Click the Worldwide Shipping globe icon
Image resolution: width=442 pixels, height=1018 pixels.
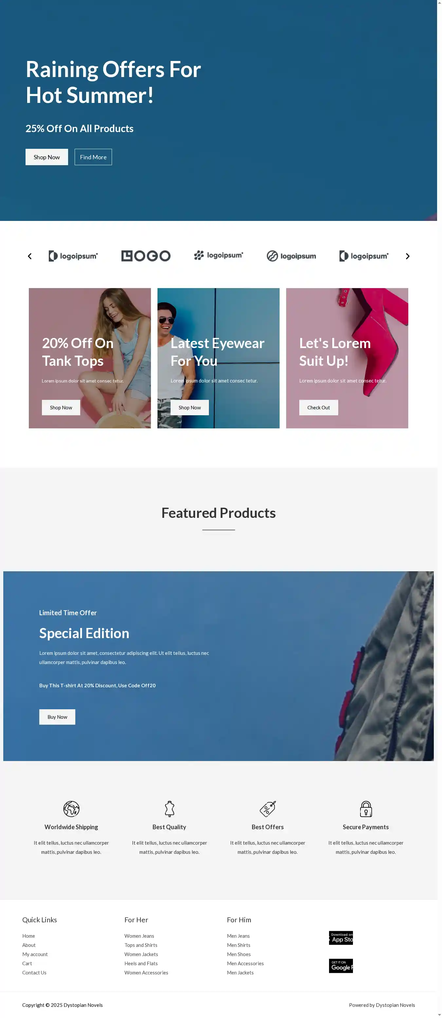[x=71, y=809]
